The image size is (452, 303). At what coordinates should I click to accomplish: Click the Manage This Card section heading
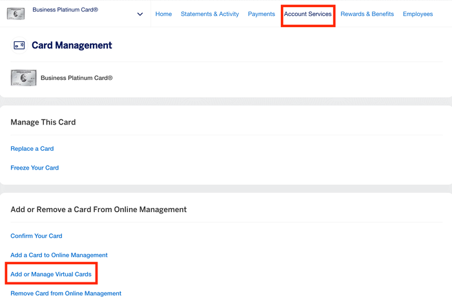pyautogui.click(x=43, y=122)
